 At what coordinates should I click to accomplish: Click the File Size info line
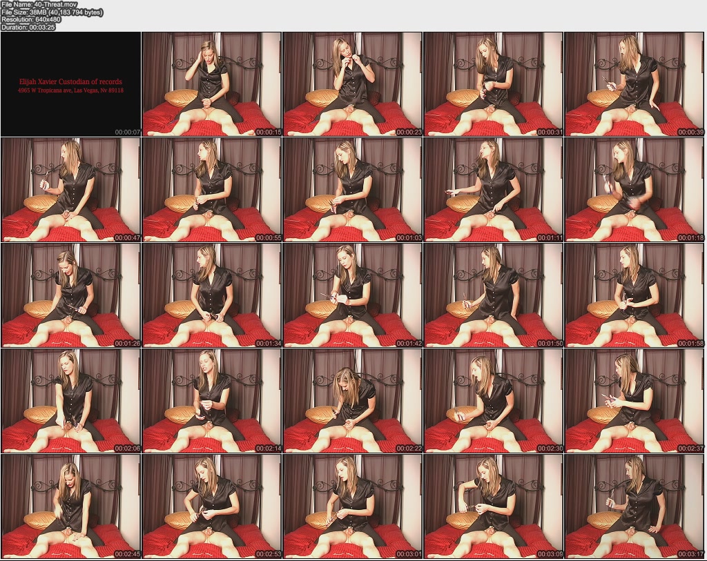(x=52, y=12)
